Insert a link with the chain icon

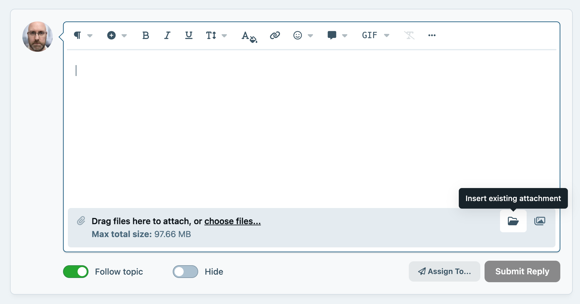pyautogui.click(x=275, y=35)
